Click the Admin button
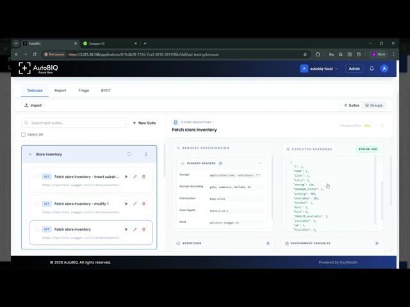This screenshot has width=410, height=307. (354, 68)
